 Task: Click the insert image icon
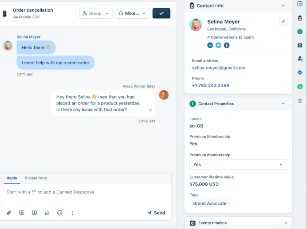pos(47,213)
